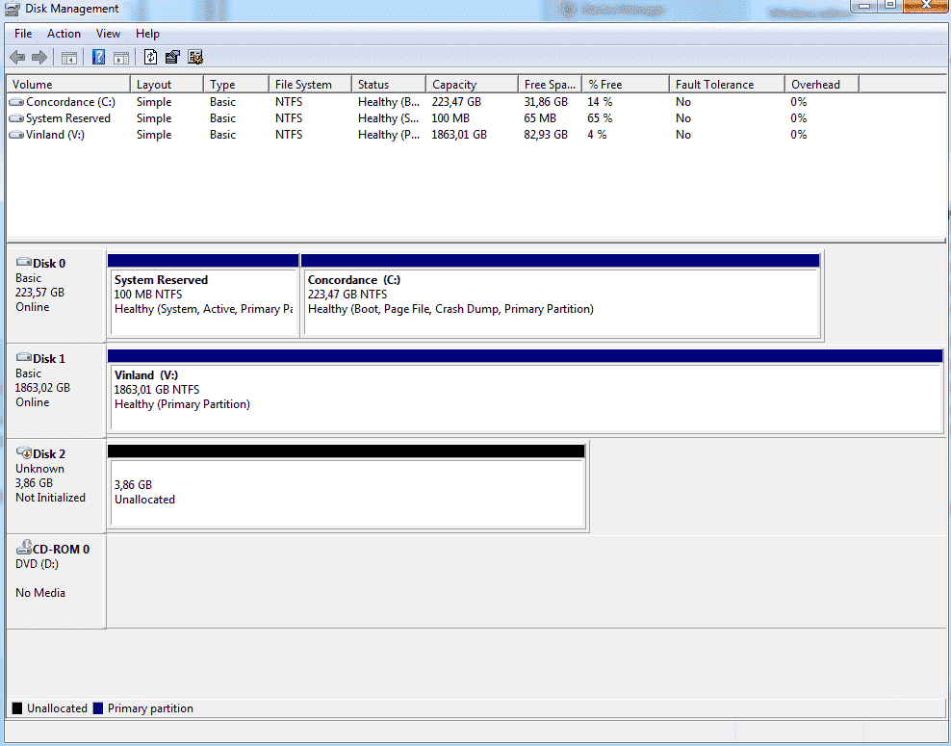Select the System Reserved partition block on Disk 0
Viewport: 951px width, 746px height.
coord(203,296)
